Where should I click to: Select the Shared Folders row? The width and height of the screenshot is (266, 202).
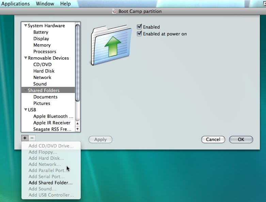tap(48, 90)
